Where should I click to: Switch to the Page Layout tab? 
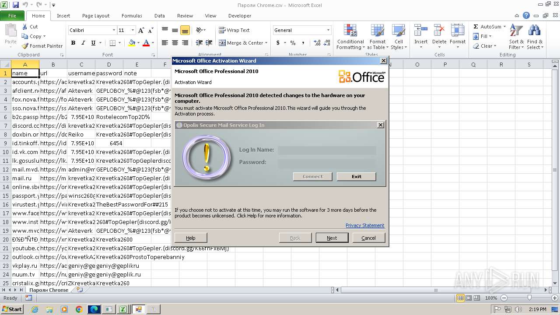coord(96,16)
